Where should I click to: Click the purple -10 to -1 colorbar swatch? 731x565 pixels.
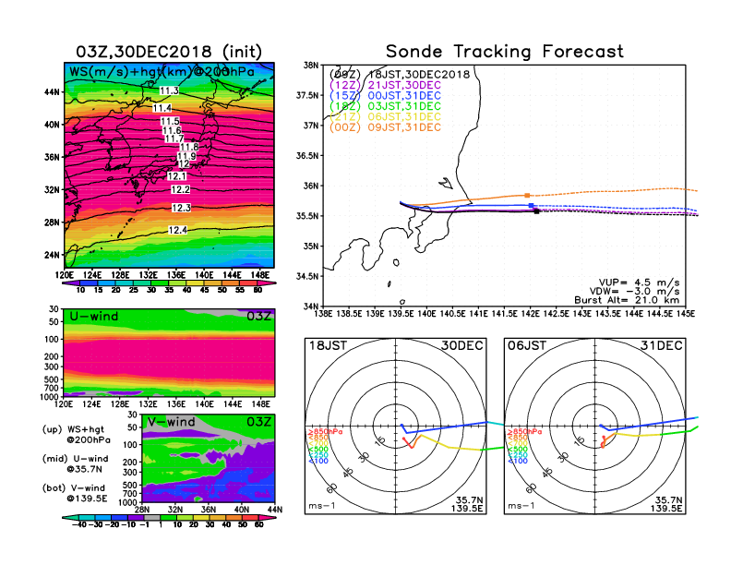click(x=135, y=518)
